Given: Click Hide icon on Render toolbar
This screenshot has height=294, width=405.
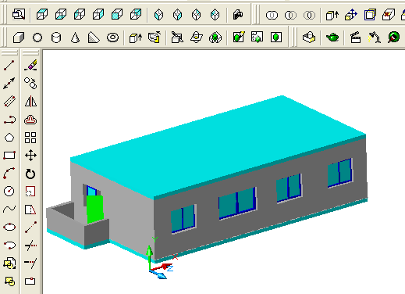Looking at the screenshot, I should pyautogui.click(x=309, y=38).
